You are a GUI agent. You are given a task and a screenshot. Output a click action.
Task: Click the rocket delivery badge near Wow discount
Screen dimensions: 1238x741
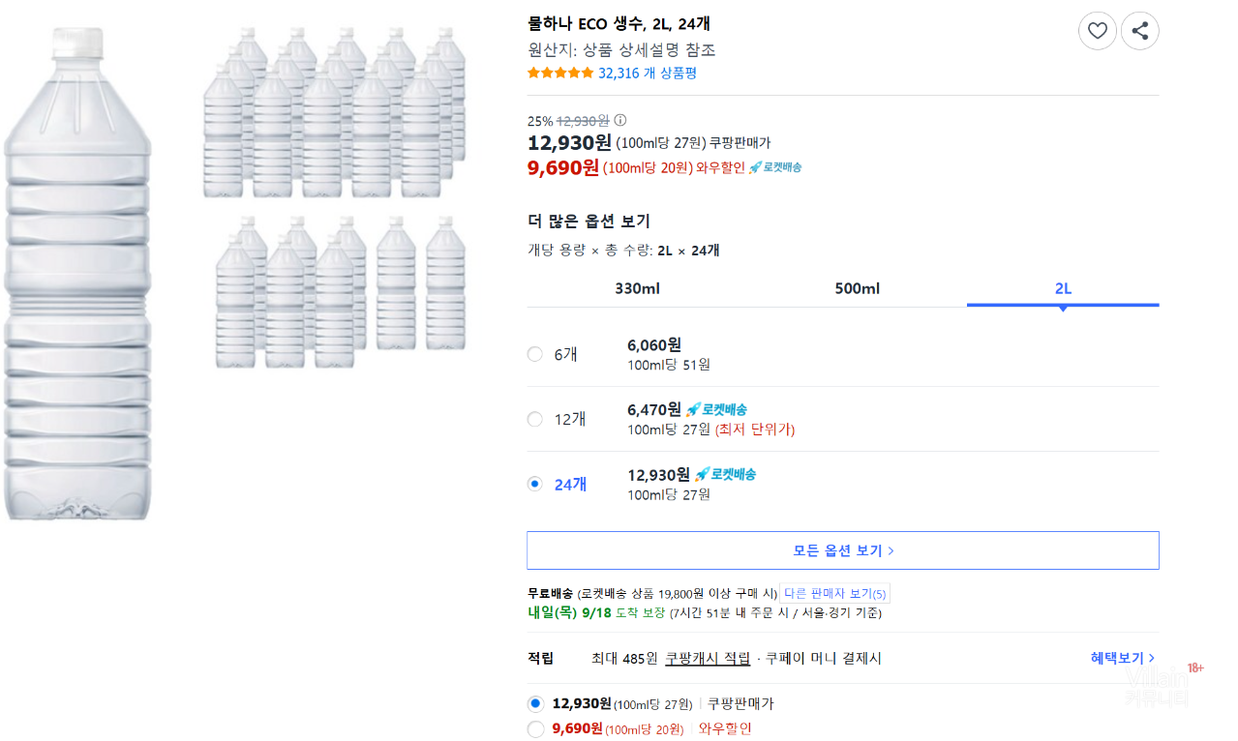(775, 167)
